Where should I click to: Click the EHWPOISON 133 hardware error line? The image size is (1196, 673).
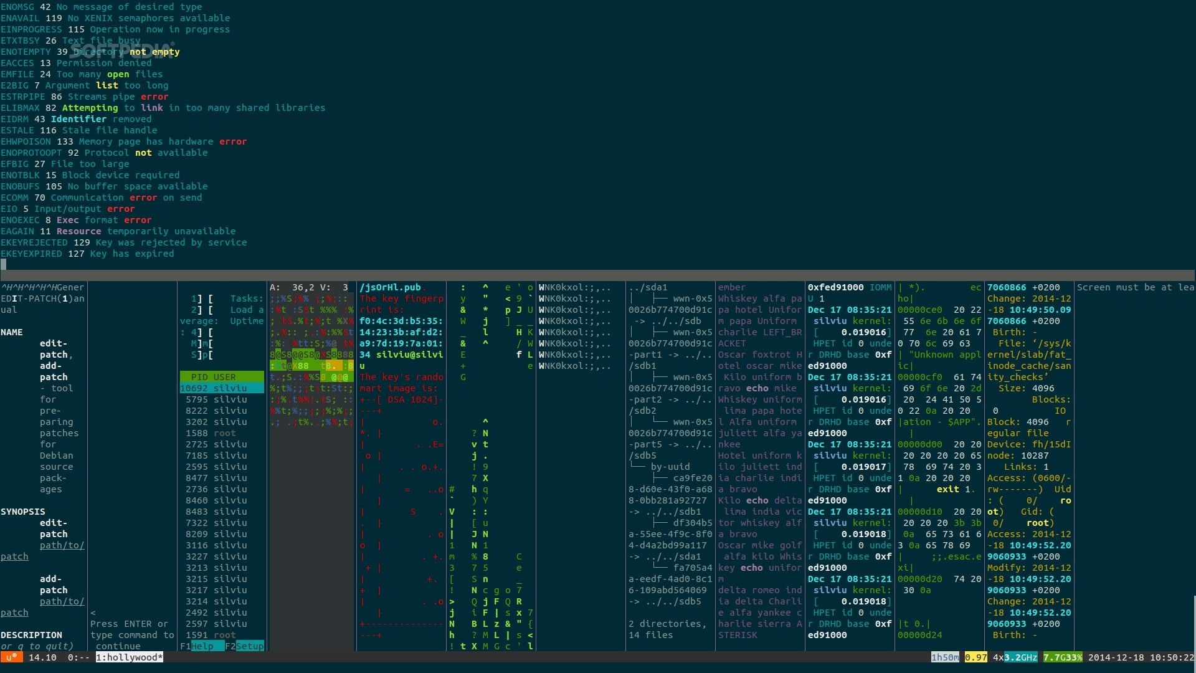point(124,141)
